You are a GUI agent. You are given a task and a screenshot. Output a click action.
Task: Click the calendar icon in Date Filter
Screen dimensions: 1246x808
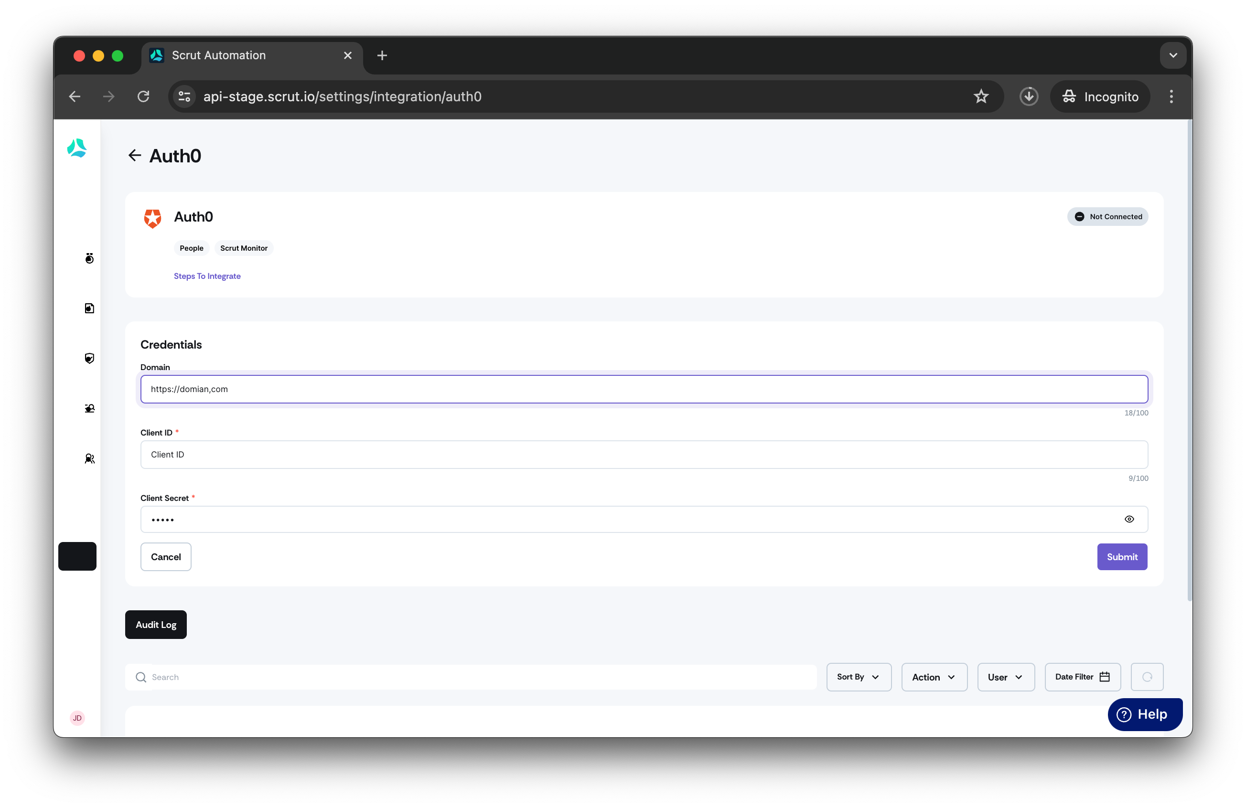[x=1105, y=677]
